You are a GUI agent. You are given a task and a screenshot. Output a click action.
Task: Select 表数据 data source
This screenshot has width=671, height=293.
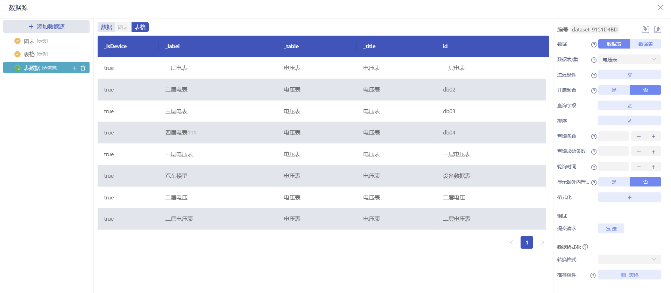click(46, 68)
